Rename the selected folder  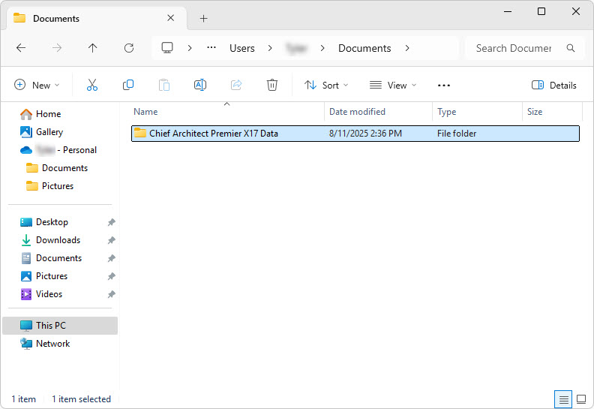point(200,85)
